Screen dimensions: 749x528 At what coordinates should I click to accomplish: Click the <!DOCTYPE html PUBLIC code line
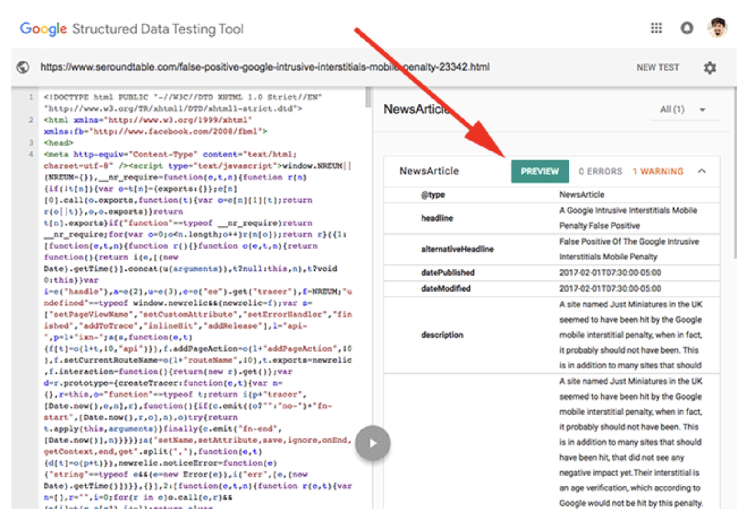pyautogui.click(x=183, y=97)
